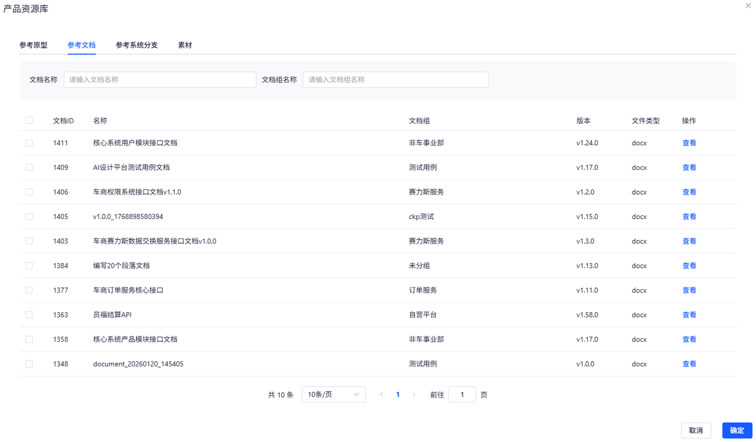Check the row for document 1411

(29, 143)
